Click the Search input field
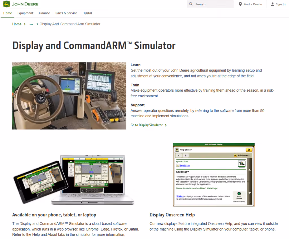This screenshot has height=239, width=289. (x=210, y=4)
